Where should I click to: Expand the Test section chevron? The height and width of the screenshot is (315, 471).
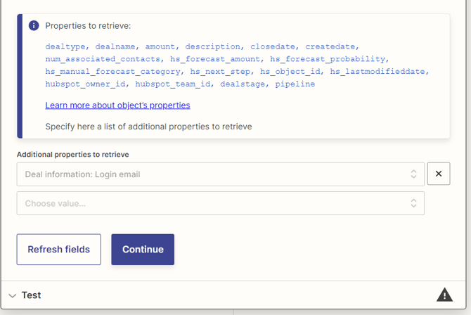click(13, 295)
